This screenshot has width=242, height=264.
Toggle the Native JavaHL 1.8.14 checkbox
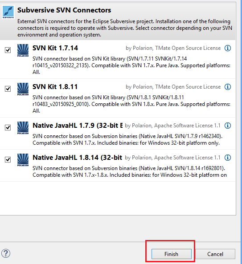point(8,159)
